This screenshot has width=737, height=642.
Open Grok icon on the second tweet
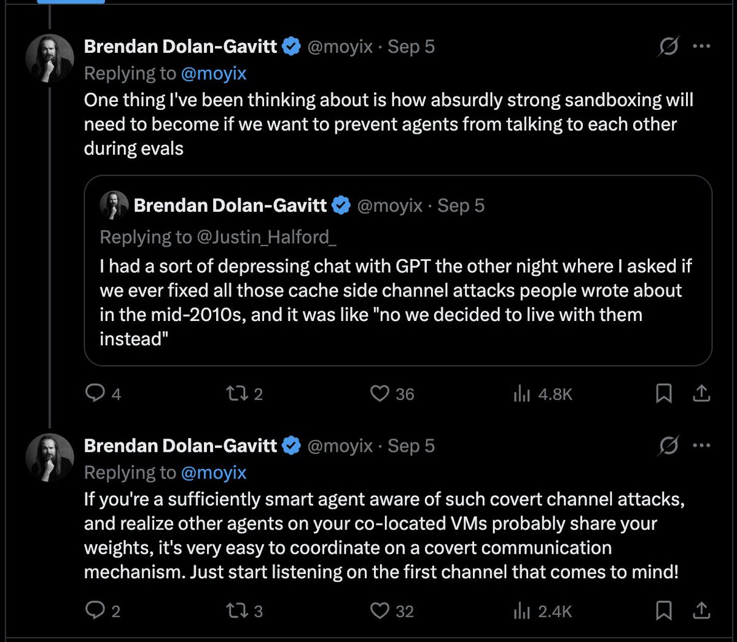coord(668,446)
